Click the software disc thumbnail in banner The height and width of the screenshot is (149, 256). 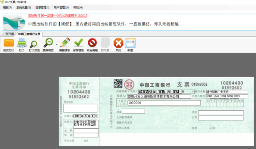click(x=14, y=23)
